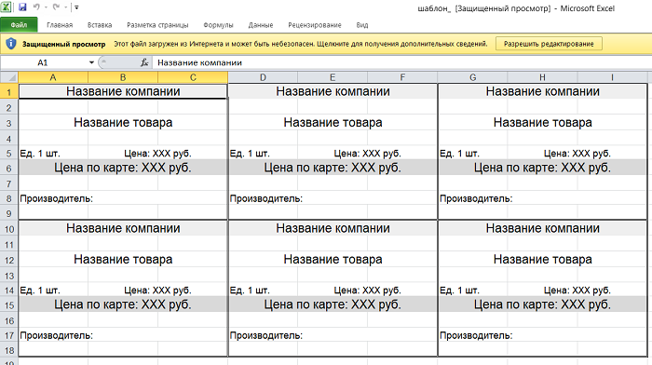Image resolution: width=652 pixels, height=365 pixels.
Task: Expand the Name Box dropdown arrow
Action: tap(91, 62)
